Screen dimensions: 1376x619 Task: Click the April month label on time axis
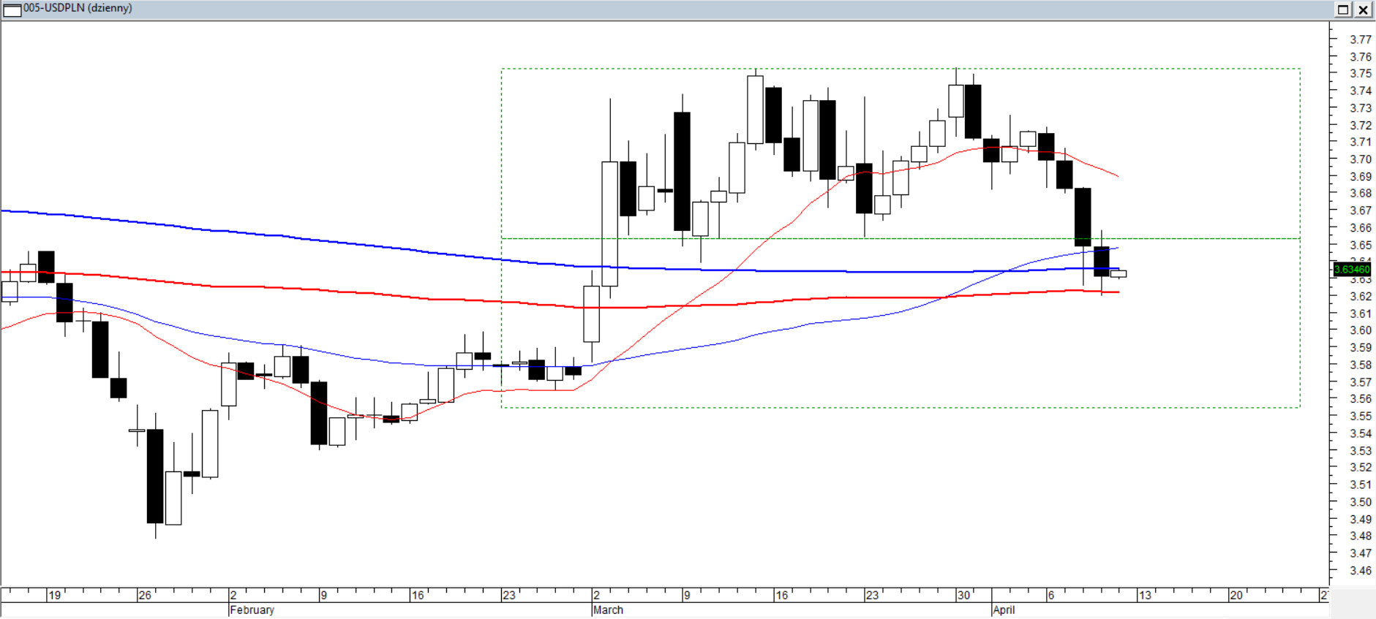(x=1004, y=610)
